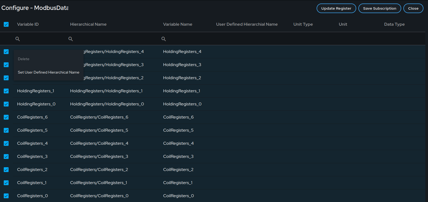Click HoldingRegisters/HoldingRegisters_1 hierarchical name

click(106, 91)
